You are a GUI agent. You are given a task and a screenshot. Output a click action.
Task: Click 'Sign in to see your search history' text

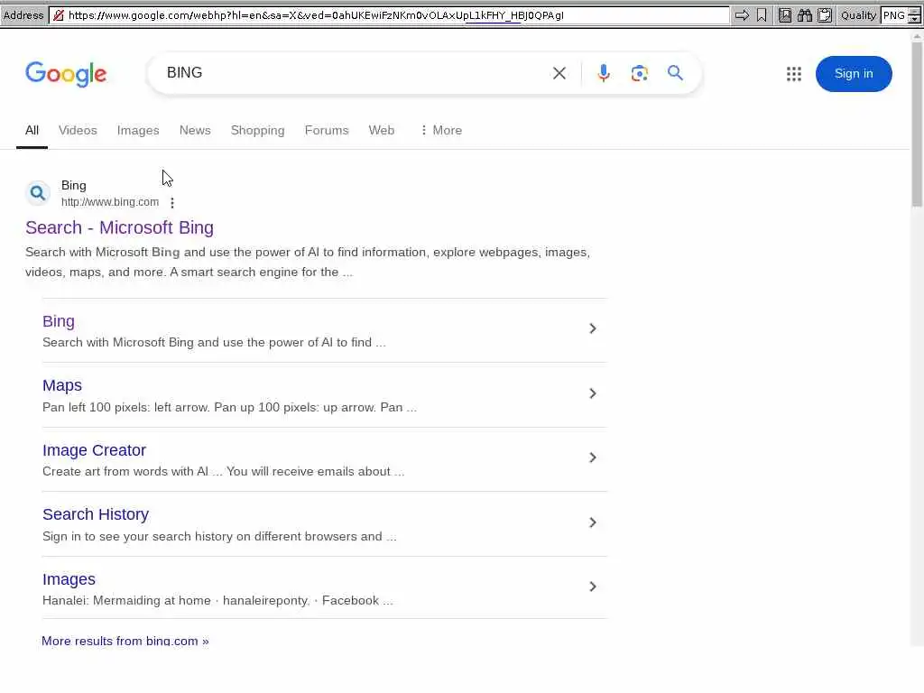(137, 536)
